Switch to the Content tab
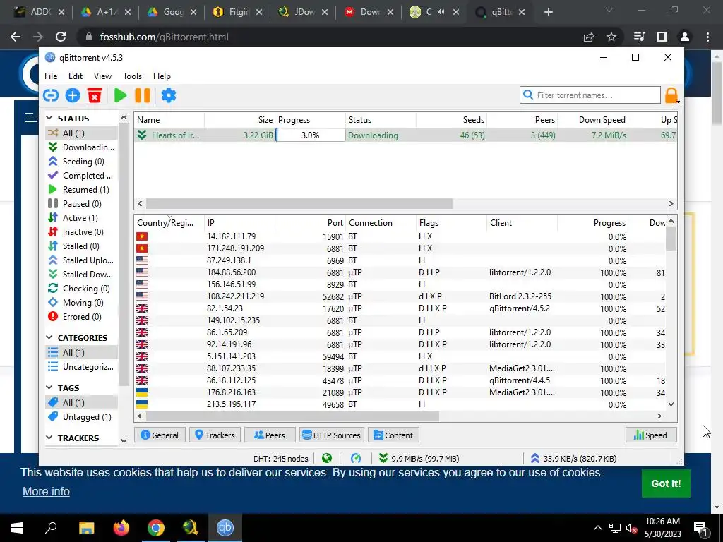The height and width of the screenshot is (542, 723). click(393, 435)
